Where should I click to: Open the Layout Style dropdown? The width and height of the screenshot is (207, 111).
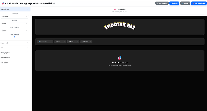pos(15,17)
